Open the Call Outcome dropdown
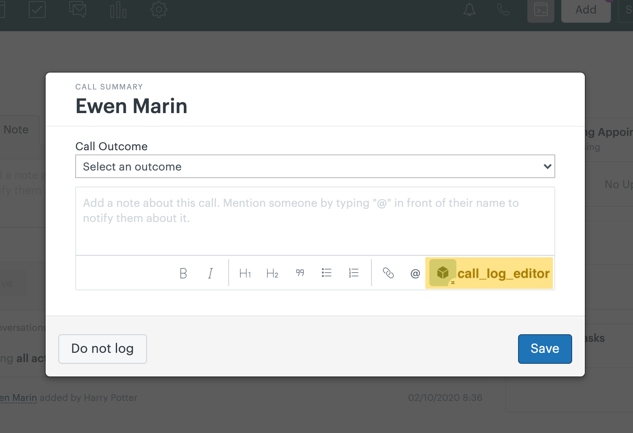The height and width of the screenshot is (433, 633). [315, 166]
